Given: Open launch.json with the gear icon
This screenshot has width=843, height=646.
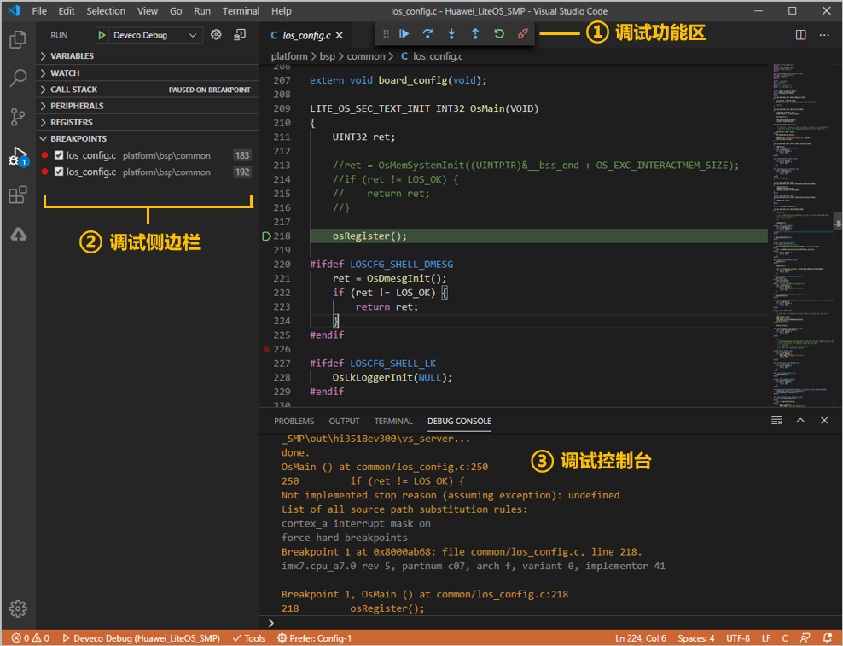Looking at the screenshot, I should 216,35.
